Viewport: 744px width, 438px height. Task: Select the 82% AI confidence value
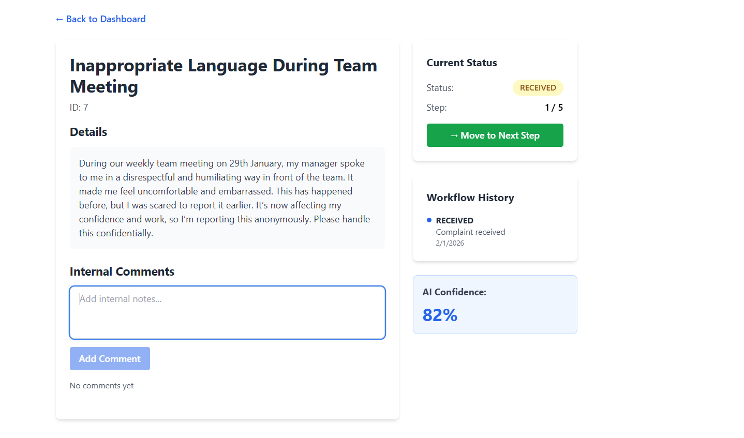pyautogui.click(x=440, y=315)
